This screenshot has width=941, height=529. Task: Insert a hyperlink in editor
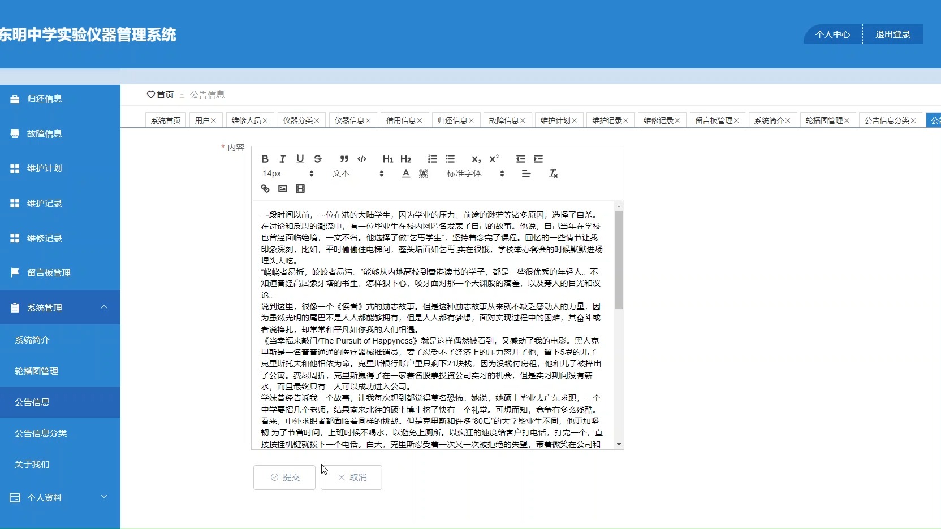265,188
